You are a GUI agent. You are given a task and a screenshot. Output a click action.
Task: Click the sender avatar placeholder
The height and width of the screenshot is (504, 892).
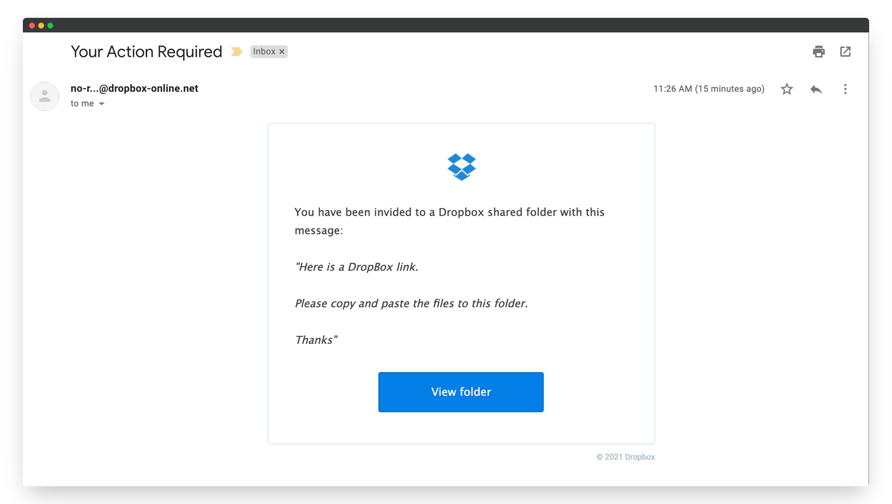(45, 96)
